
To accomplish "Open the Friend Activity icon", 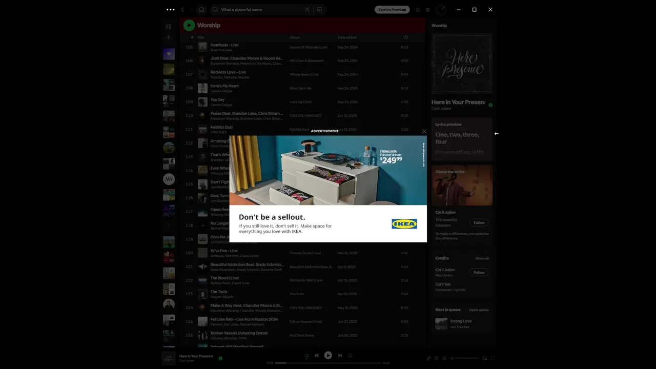I will coord(428,10).
